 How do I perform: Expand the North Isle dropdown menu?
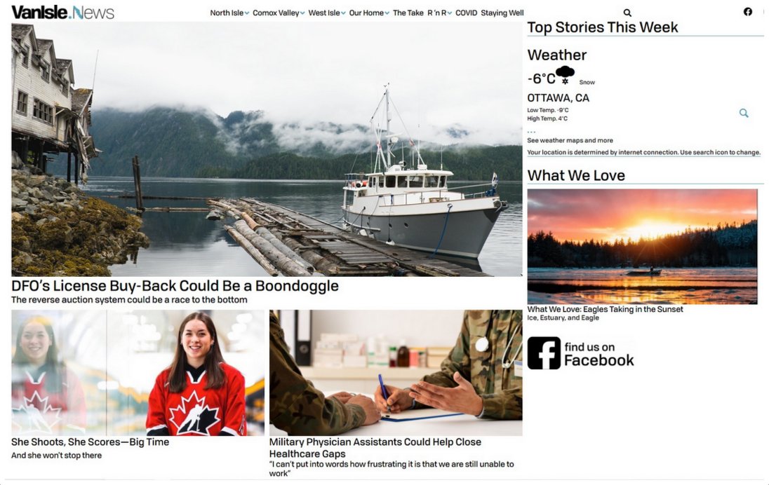(x=229, y=13)
